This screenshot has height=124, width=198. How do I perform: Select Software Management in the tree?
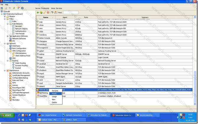coord(21,93)
